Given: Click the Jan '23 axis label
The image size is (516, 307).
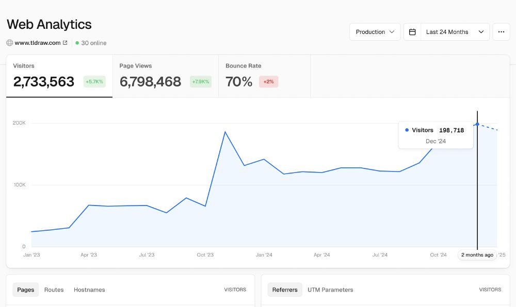Looking at the screenshot, I should pyautogui.click(x=31, y=255).
